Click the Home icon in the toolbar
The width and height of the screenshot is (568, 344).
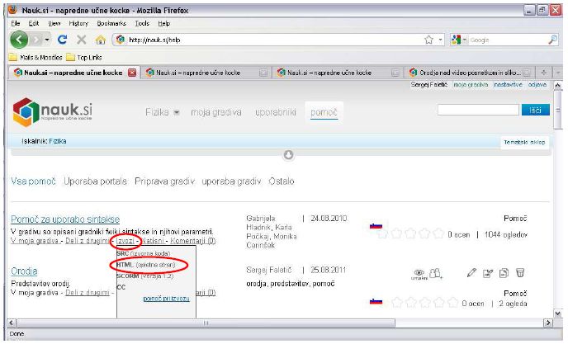[101, 40]
